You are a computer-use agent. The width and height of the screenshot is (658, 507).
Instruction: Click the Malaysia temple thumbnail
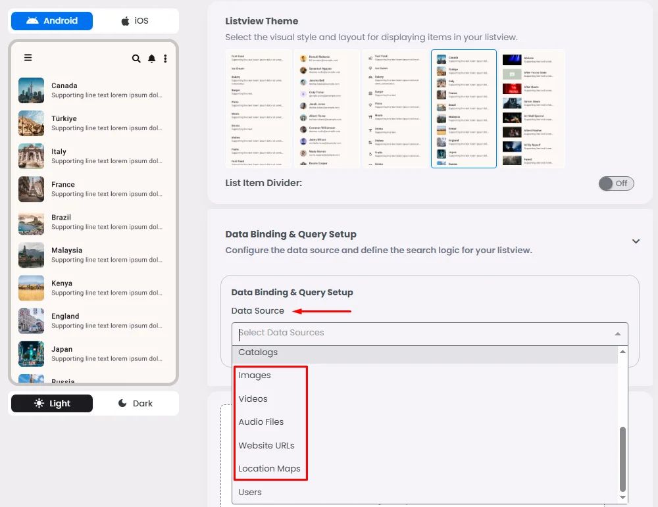(31, 255)
